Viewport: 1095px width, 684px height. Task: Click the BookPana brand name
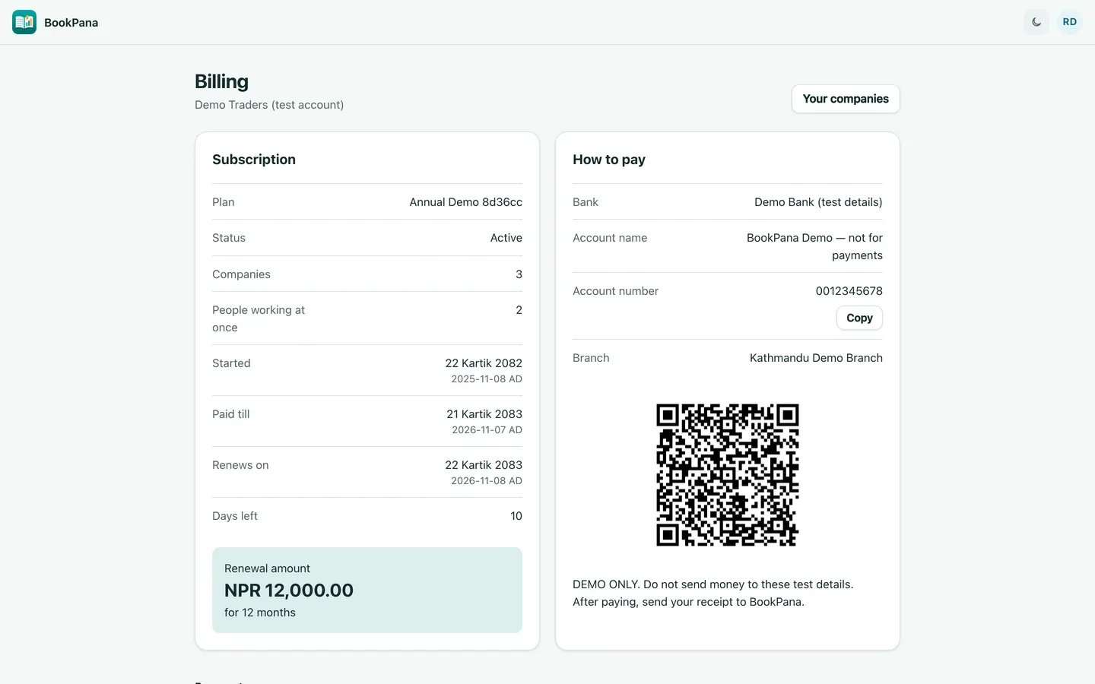pos(71,23)
